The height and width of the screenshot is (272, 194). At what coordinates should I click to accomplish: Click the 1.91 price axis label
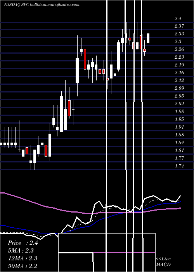(179, 127)
